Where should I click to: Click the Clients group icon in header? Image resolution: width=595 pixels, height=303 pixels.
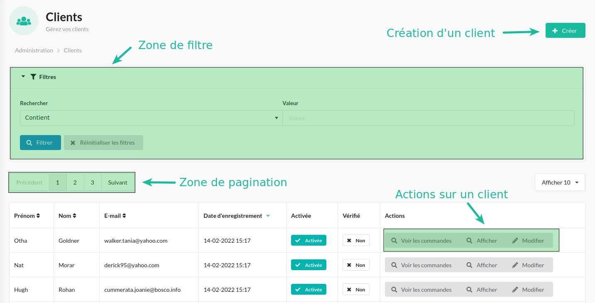[x=24, y=21]
